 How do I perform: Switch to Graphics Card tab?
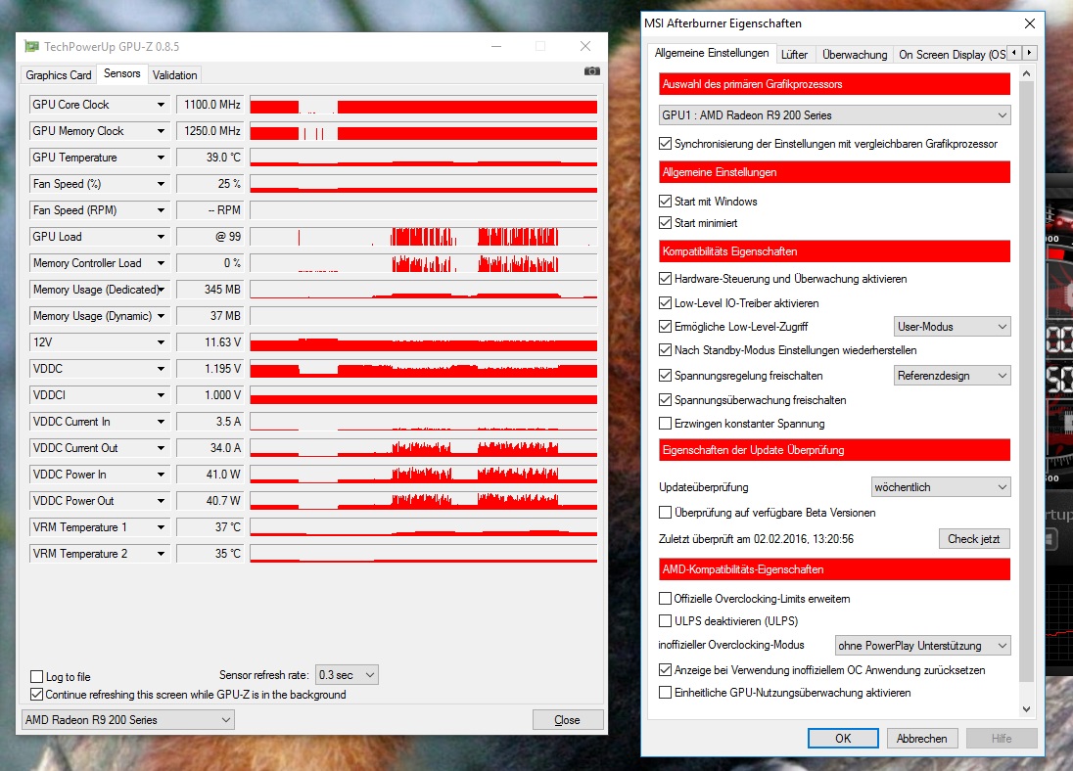(58, 75)
